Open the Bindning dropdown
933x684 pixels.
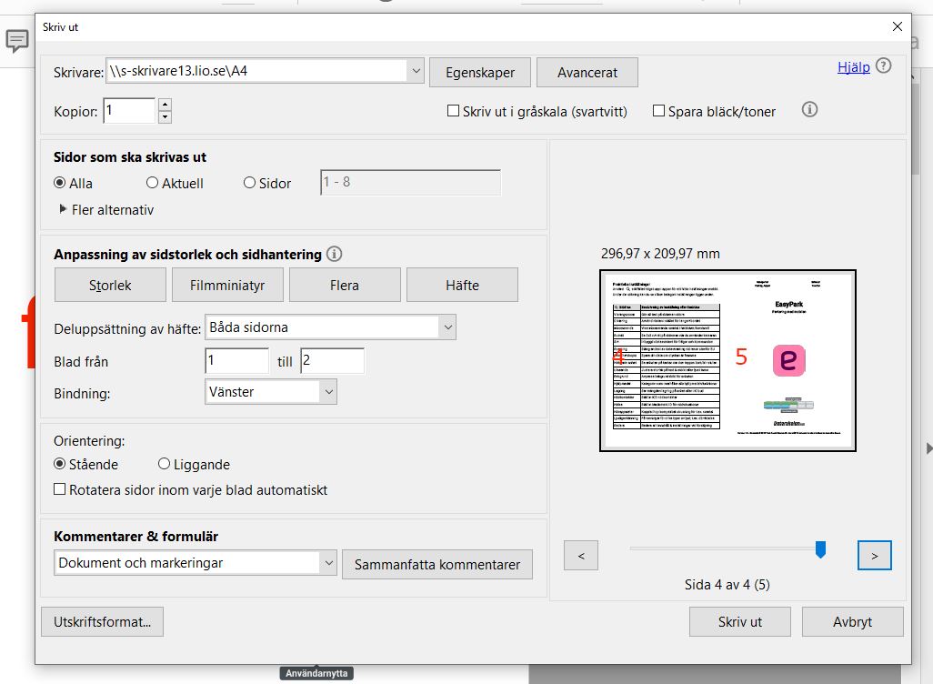tap(329, 391)
